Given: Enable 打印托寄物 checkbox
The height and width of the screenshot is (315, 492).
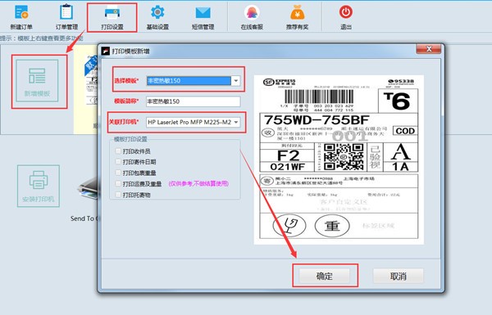Looking at the screenshot, I should click(118, 195).
